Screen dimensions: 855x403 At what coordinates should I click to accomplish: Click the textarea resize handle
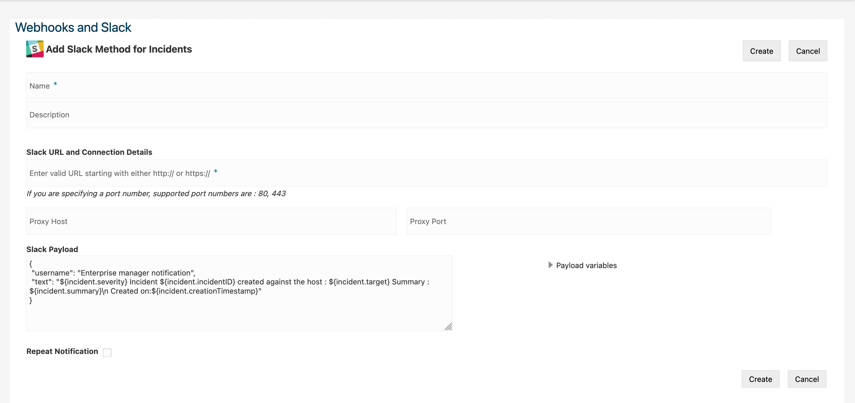pos(448,327)
